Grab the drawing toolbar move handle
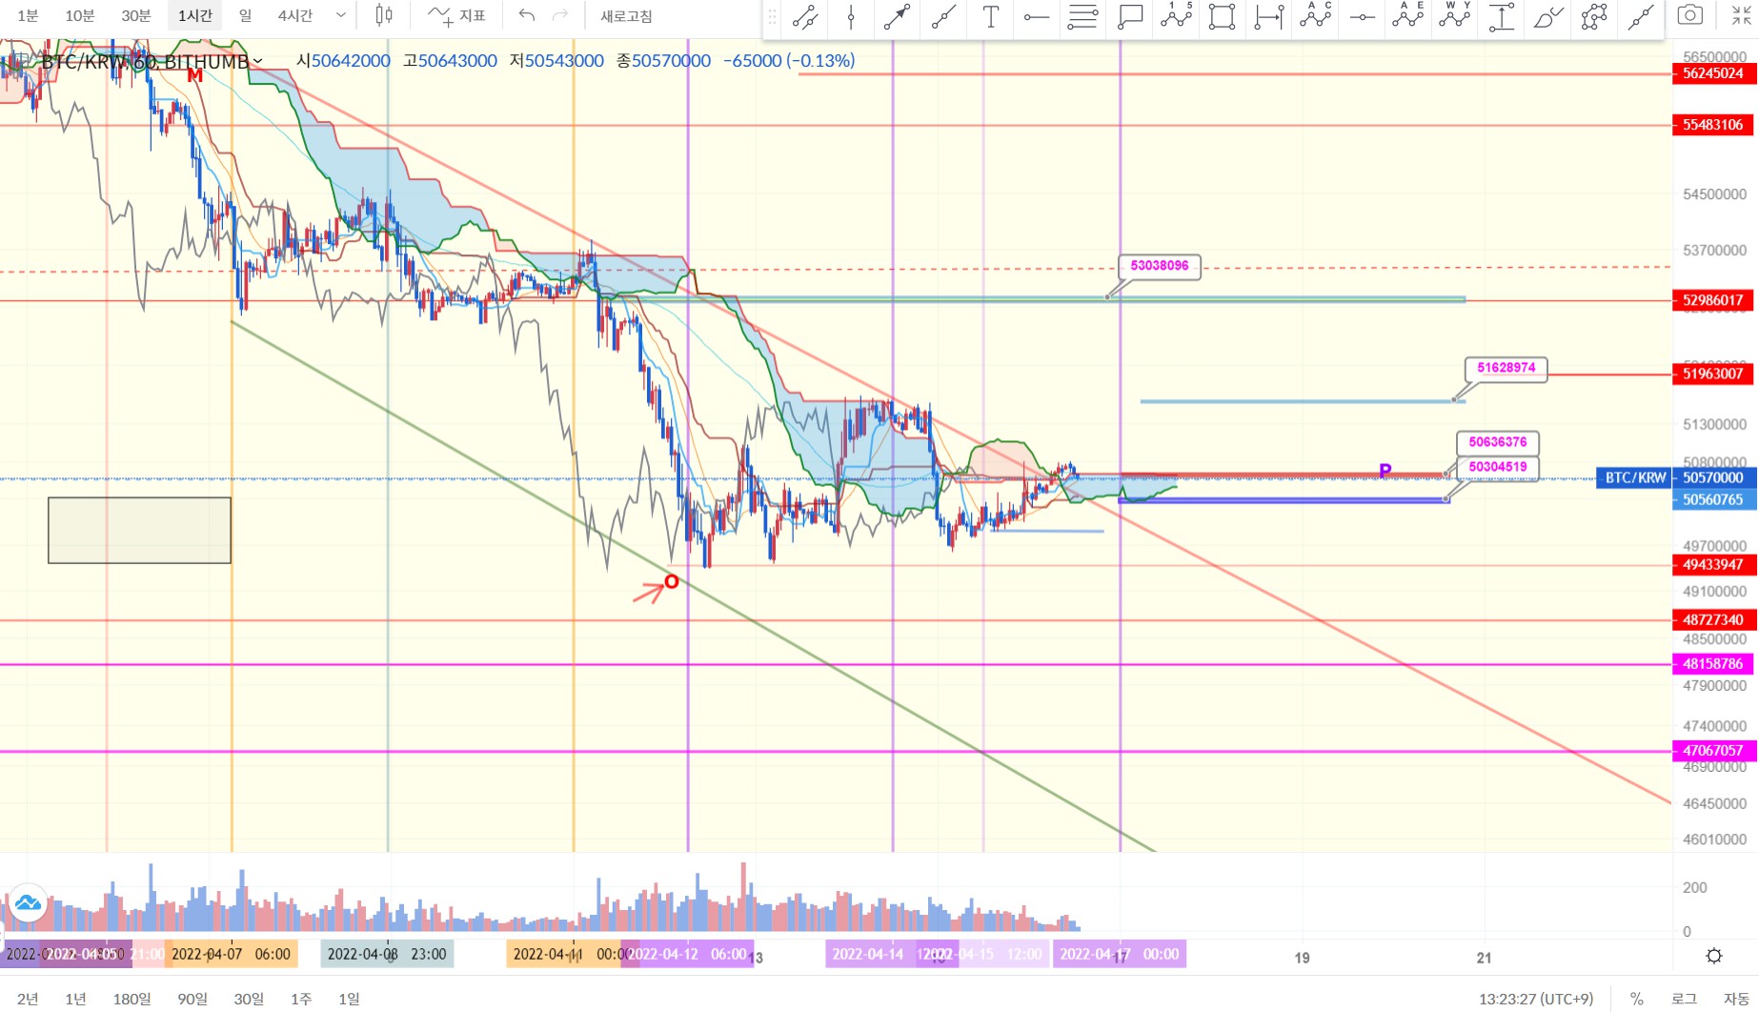Viewport: 1759px width, 1012px height. pos(773,16)
